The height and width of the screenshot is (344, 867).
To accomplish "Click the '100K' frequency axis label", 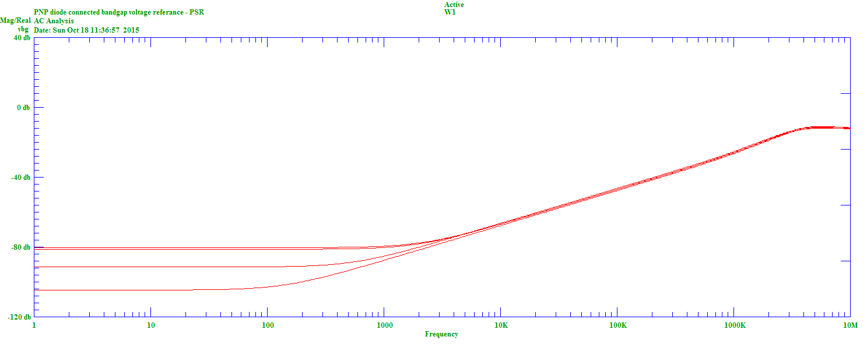I will pos(617,325).
